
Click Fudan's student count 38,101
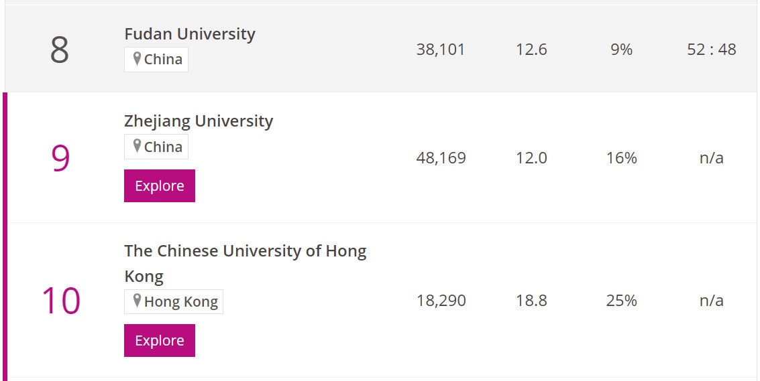[x=441, y=50]
